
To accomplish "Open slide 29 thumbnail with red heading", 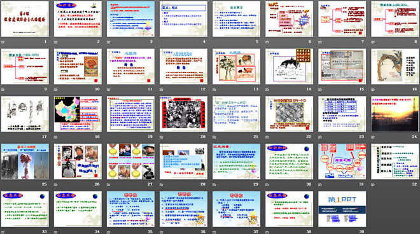I will point(237,162).
